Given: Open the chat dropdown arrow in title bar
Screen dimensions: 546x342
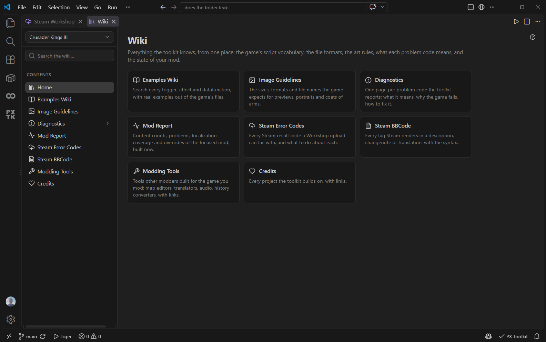Looking at the screenshot, I should (383, 7).
